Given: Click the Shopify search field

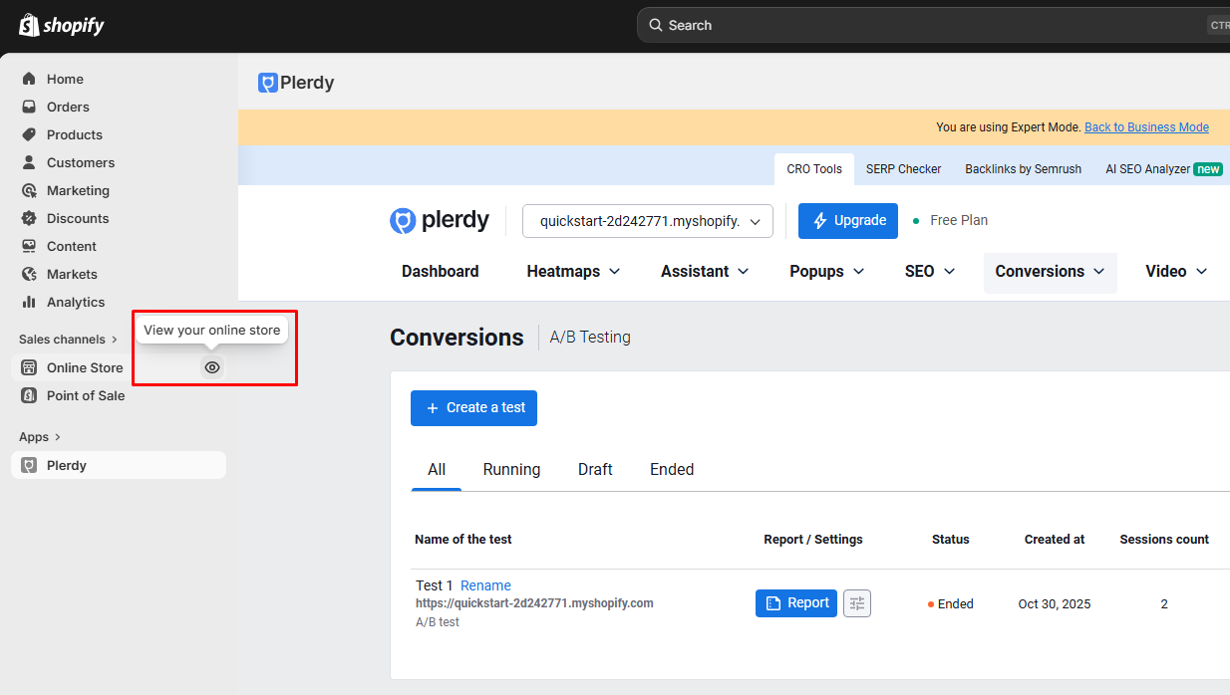Looking at the screenshot, I should pyautogui.click(x=927, y=25).
